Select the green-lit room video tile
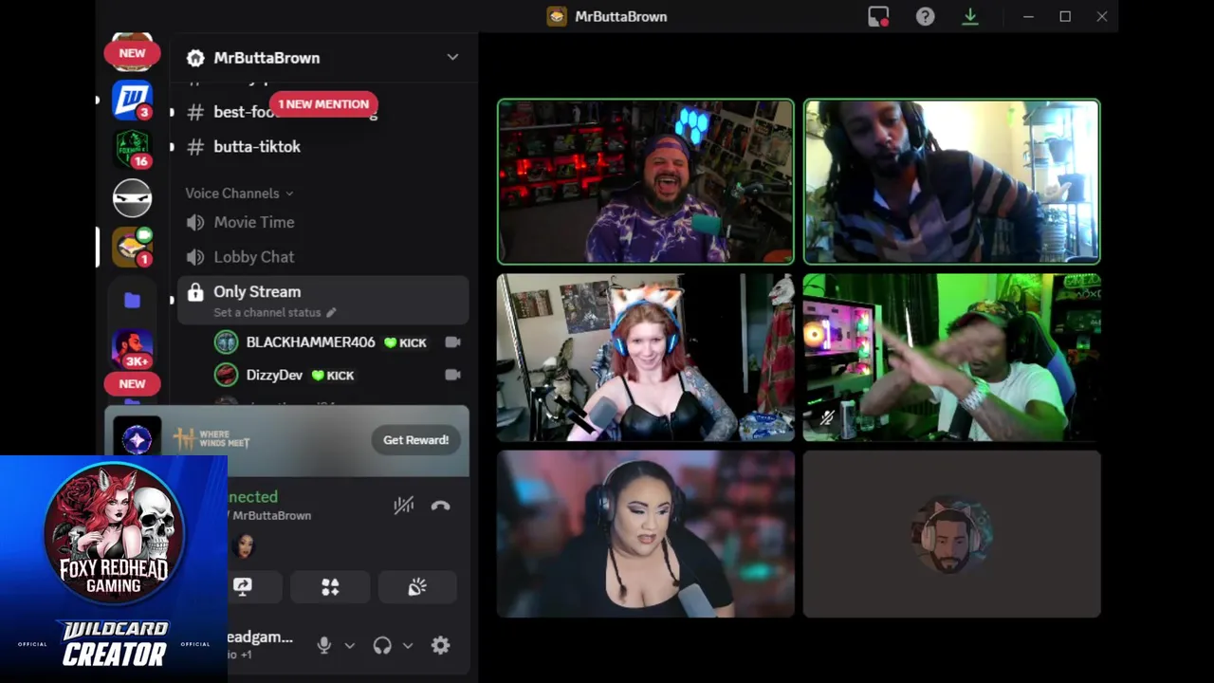This screenshot has width=1214, height=683. pyautogui.click(x=951, y=358)
